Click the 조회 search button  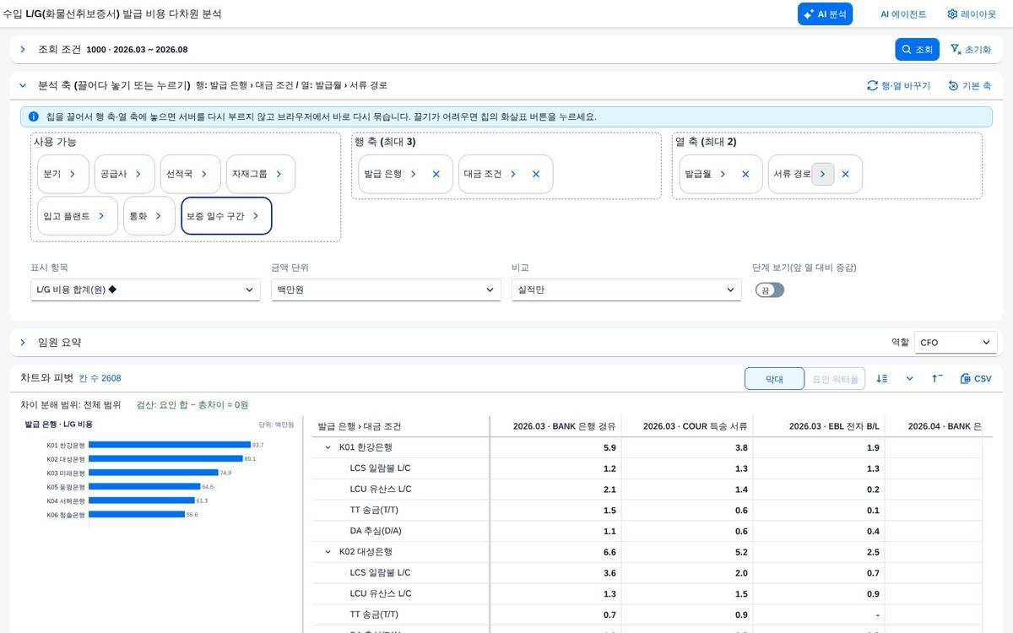tap(917, 50)
